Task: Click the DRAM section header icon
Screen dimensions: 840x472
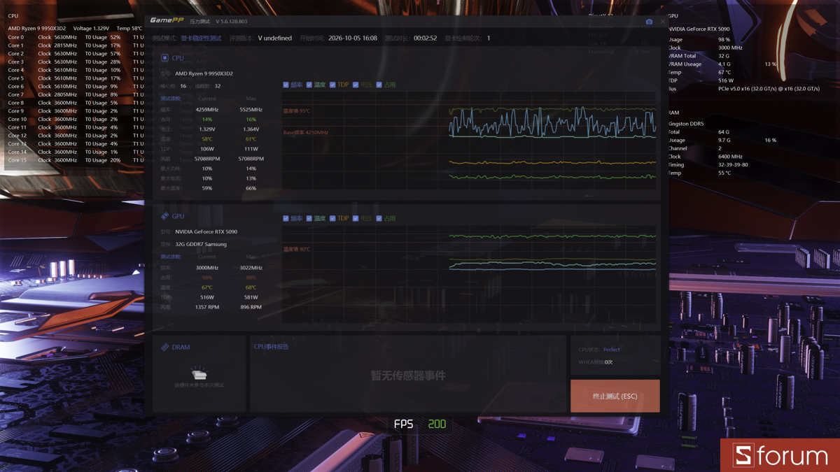Action: [164, 347]
